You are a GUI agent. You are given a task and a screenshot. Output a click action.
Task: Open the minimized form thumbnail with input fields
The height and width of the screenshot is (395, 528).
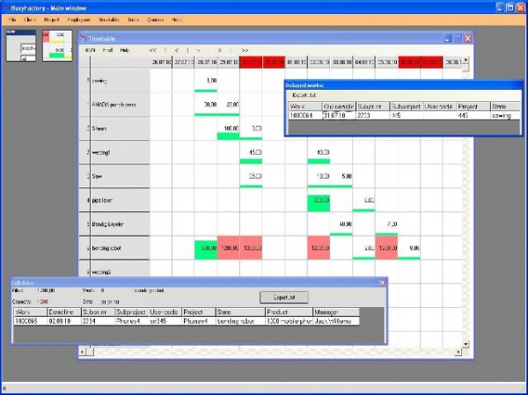coord(21,46)
